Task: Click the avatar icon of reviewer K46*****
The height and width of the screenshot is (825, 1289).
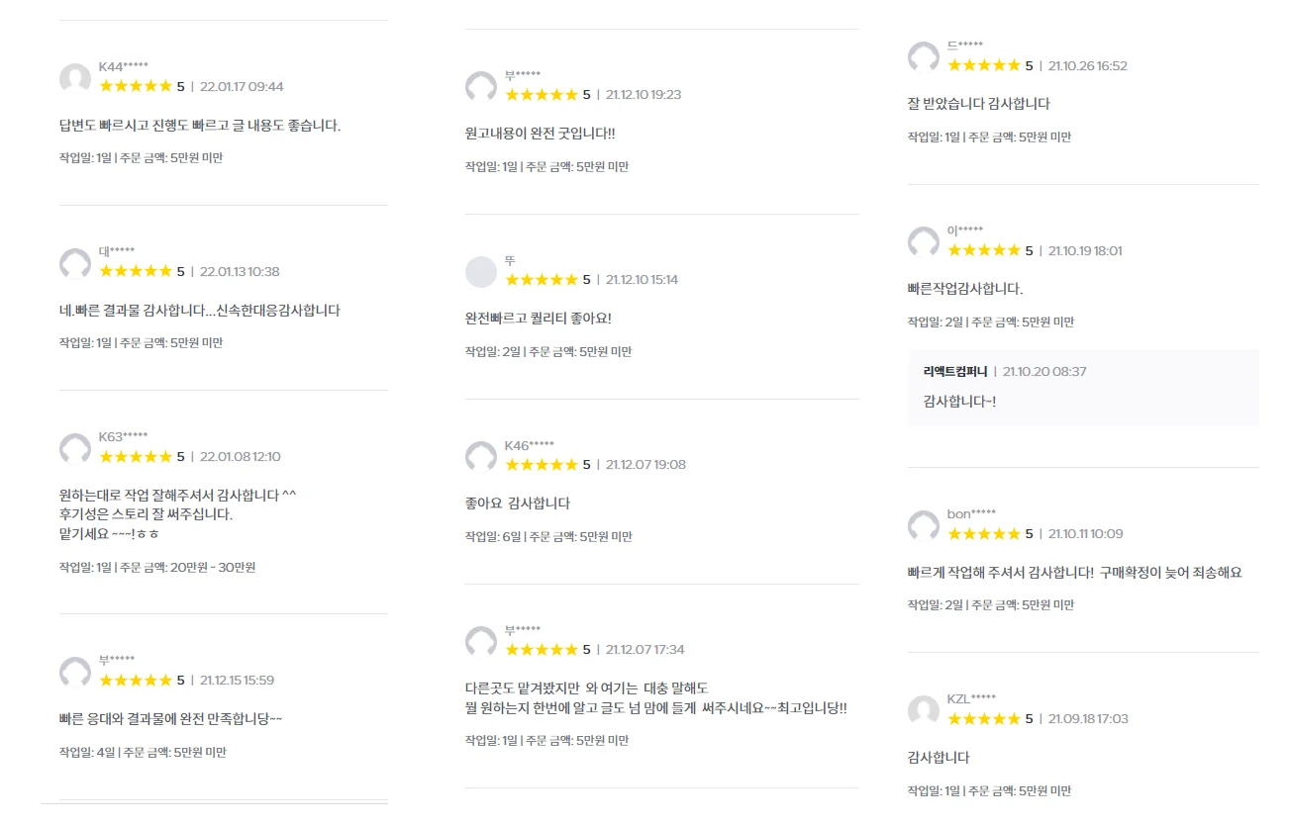Action: (x=481, y=457)
